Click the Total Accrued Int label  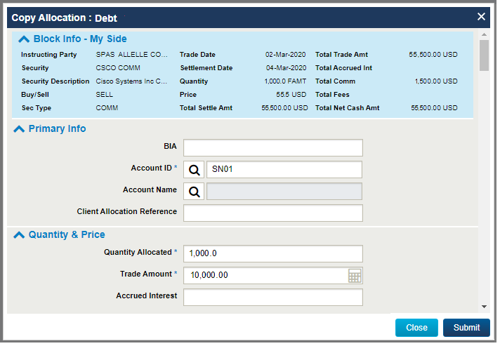tap(344, 68)
